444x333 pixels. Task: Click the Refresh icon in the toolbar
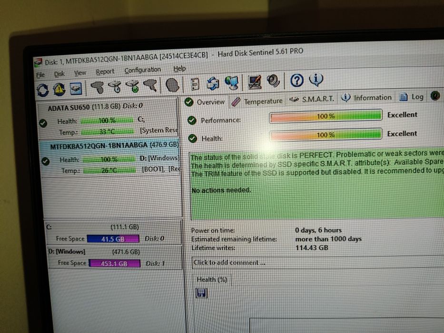43,90
